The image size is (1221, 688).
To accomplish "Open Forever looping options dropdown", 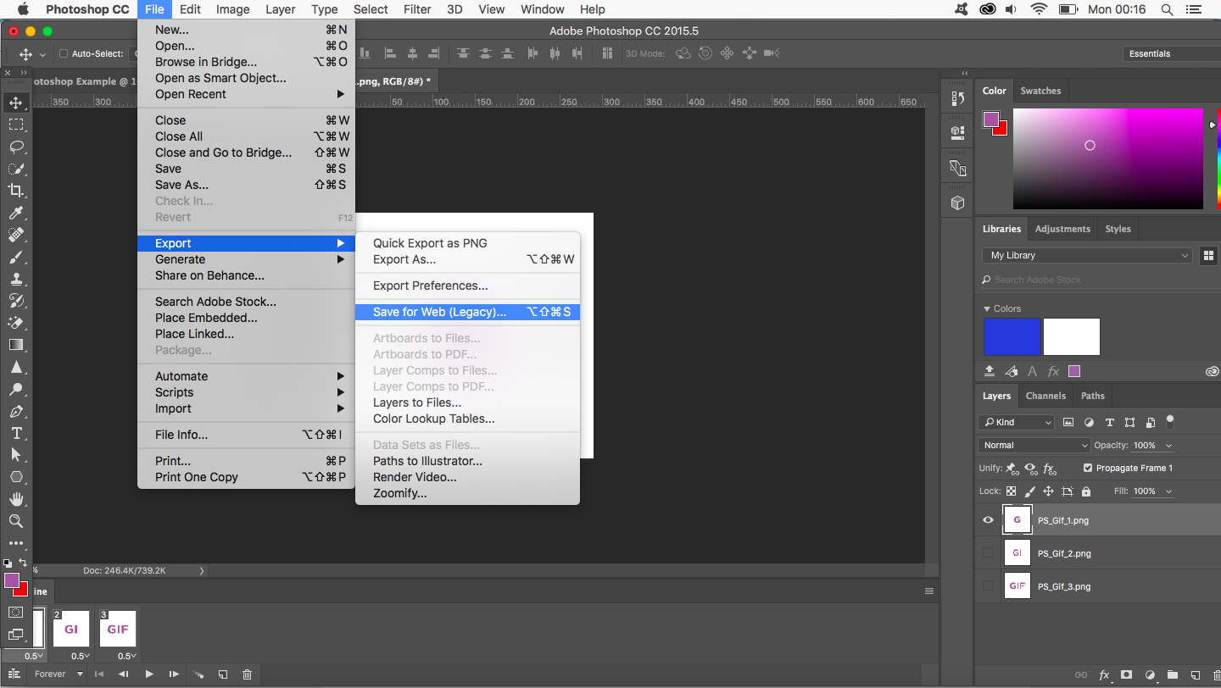I will tap(59, 674).
